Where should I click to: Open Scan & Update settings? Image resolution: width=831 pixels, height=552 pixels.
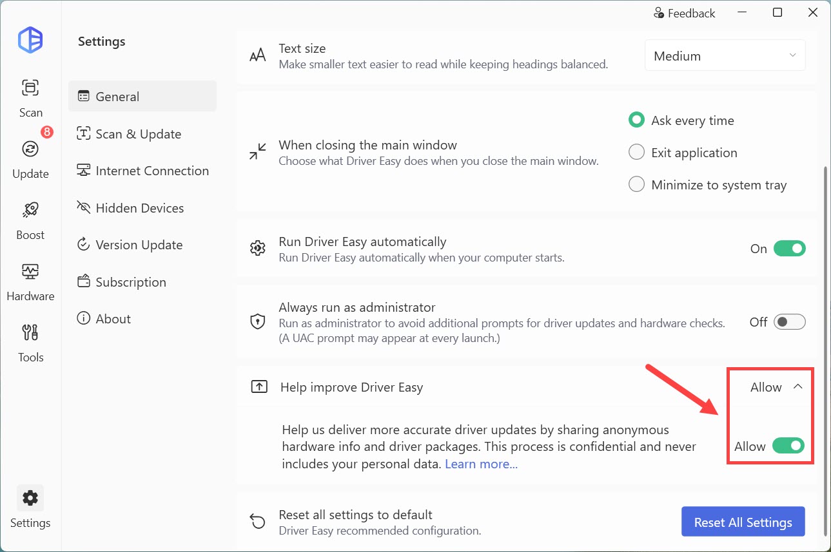coord(142,134)
